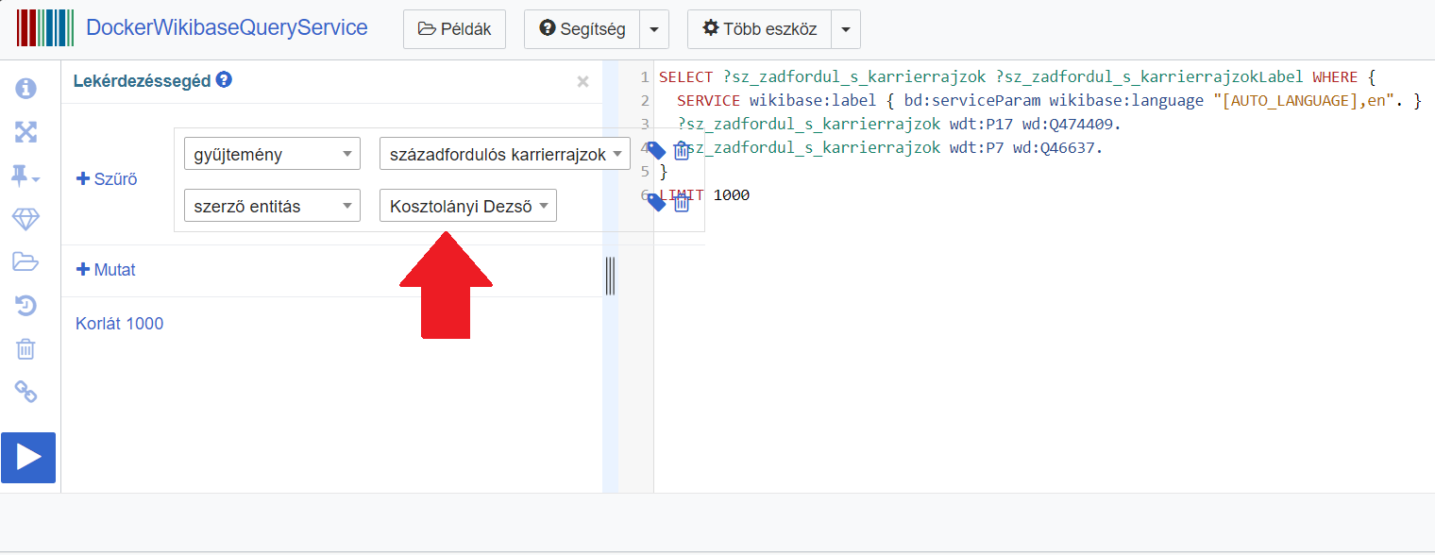Open the Példák examples button
This screenshot has width=1435, height=555.
454,29
